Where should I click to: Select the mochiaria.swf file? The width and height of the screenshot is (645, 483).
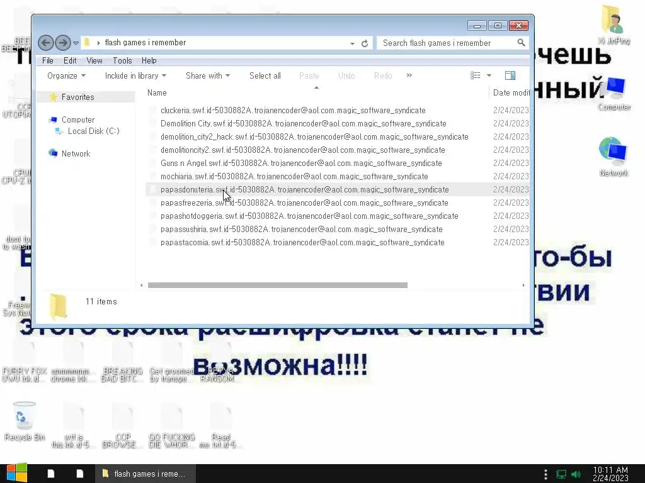click(x=294, y=176)
